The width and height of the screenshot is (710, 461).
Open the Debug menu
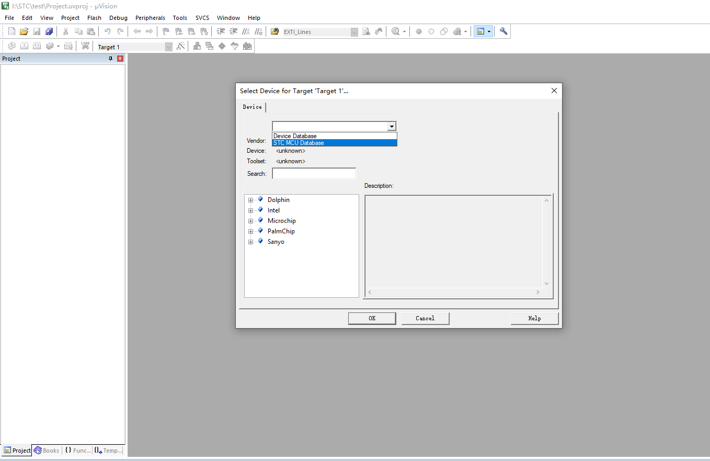click(119, 18)
